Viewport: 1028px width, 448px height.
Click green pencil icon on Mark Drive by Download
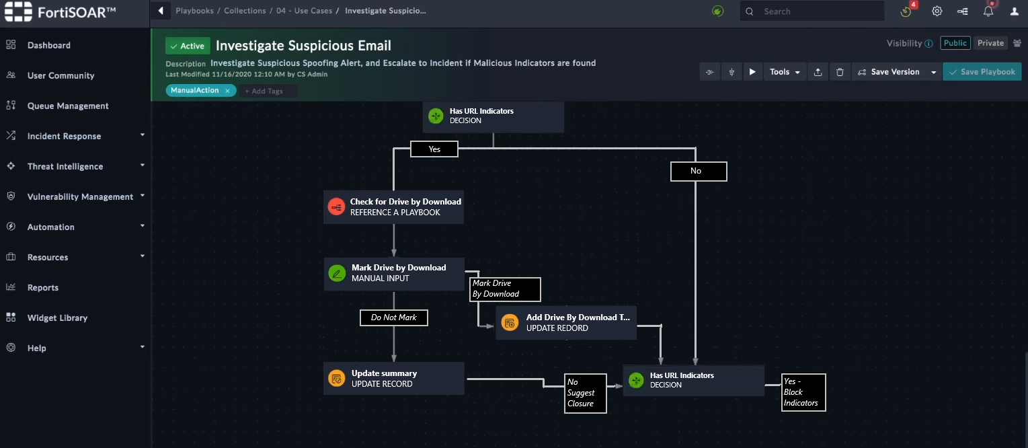337,273
